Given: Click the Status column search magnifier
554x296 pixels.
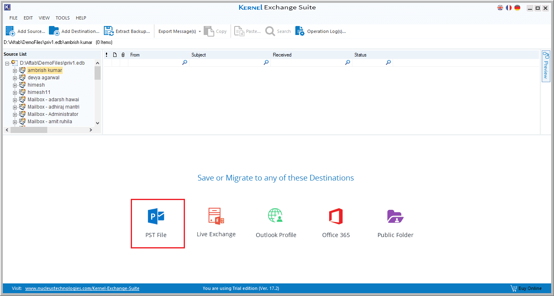Looking at the screenshot, I should [x=388, y=63].
